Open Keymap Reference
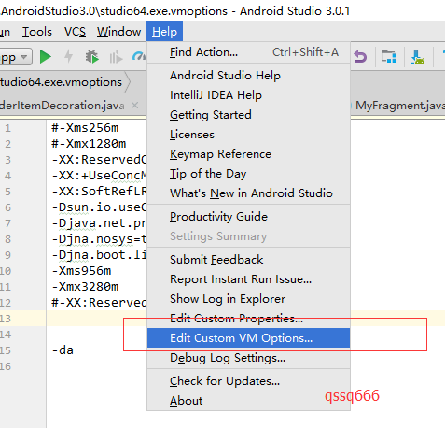 pyautogui.click(x=248, y=154)
